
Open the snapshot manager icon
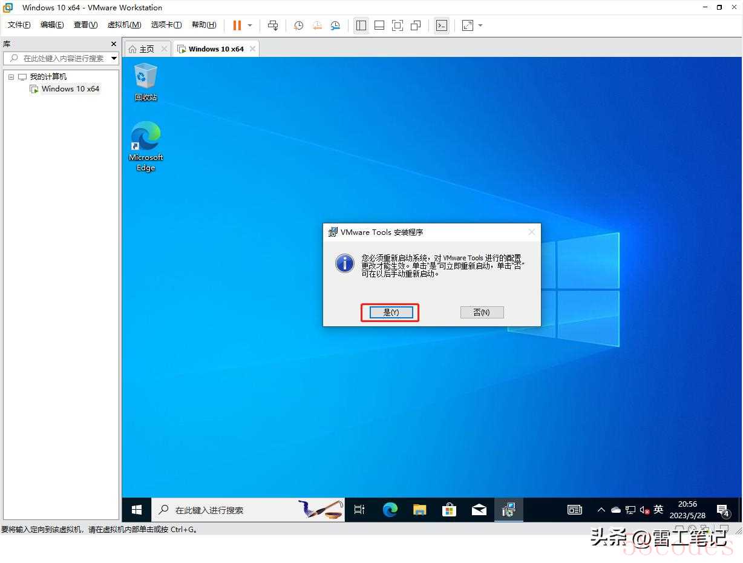point(335,25)
